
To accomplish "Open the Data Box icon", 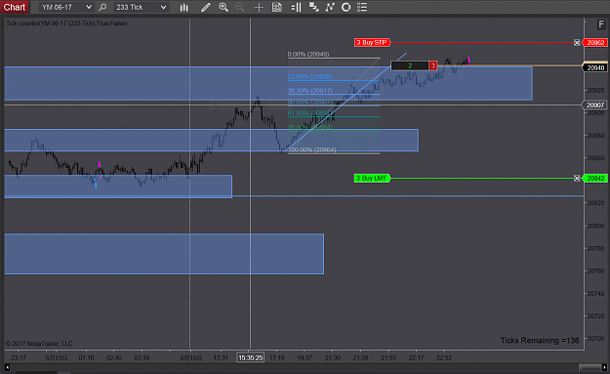I will (276, 7).
